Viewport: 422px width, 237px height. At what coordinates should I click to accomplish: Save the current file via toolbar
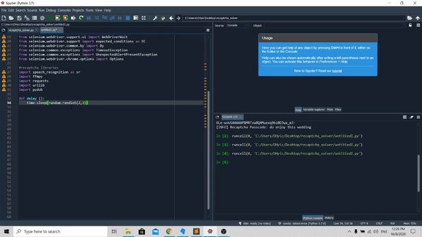pyautogui.click(x=19, y=18)
